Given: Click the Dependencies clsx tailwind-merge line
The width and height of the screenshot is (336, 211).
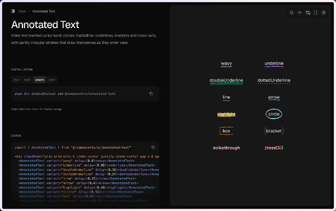Looking at the screenshot, I should coord(36,109).
